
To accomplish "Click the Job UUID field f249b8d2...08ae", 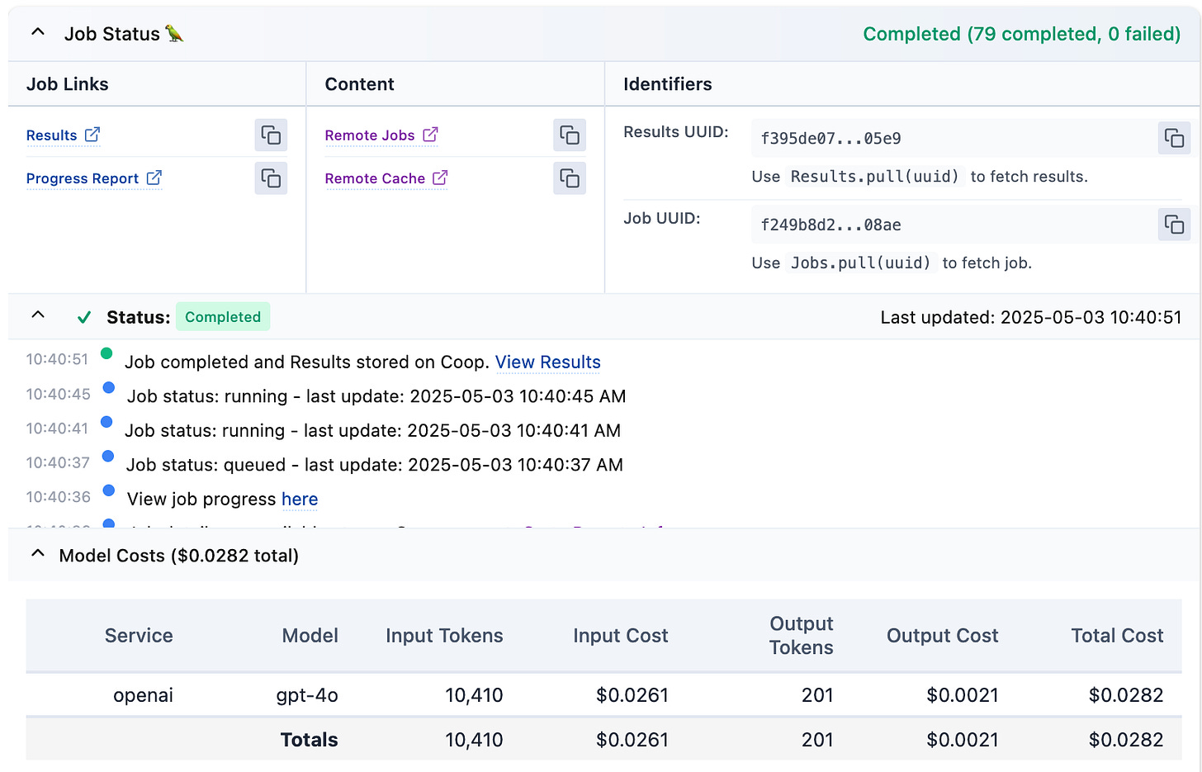I will click(x=831, y=225).
